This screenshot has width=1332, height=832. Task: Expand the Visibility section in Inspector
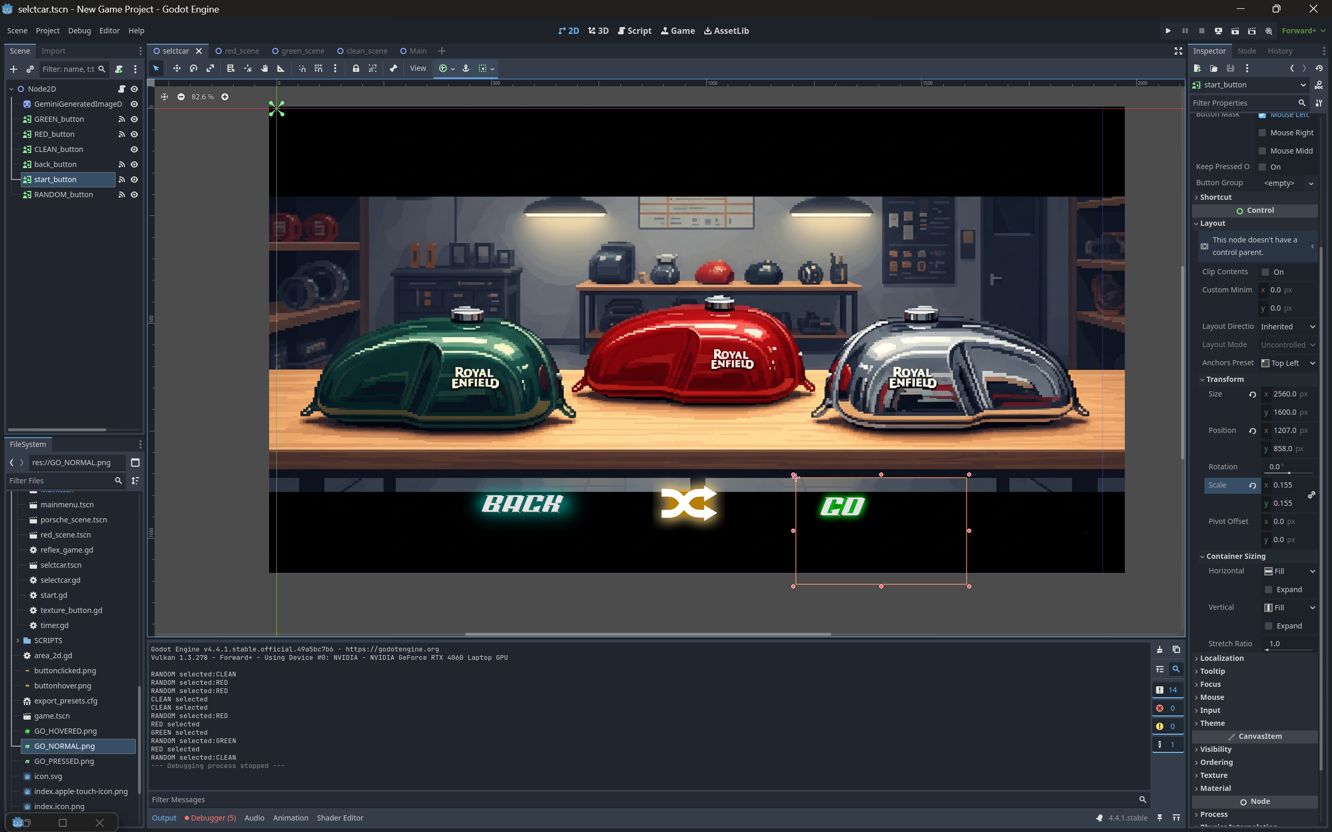1215,749
